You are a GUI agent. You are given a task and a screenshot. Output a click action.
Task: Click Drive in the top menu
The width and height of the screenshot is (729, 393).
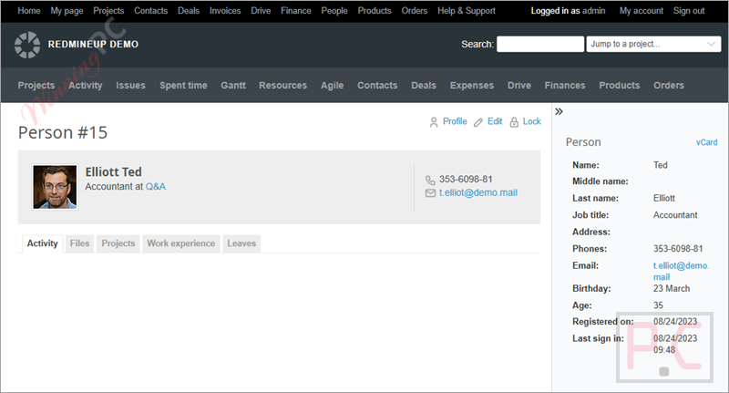261,11
